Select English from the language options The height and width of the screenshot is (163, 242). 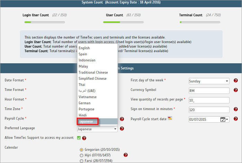[84, 48]
